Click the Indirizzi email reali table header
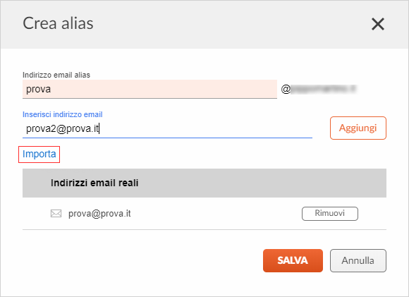Image resolution: width=409 pixels, height=297 pixels. tap(204, 183)
